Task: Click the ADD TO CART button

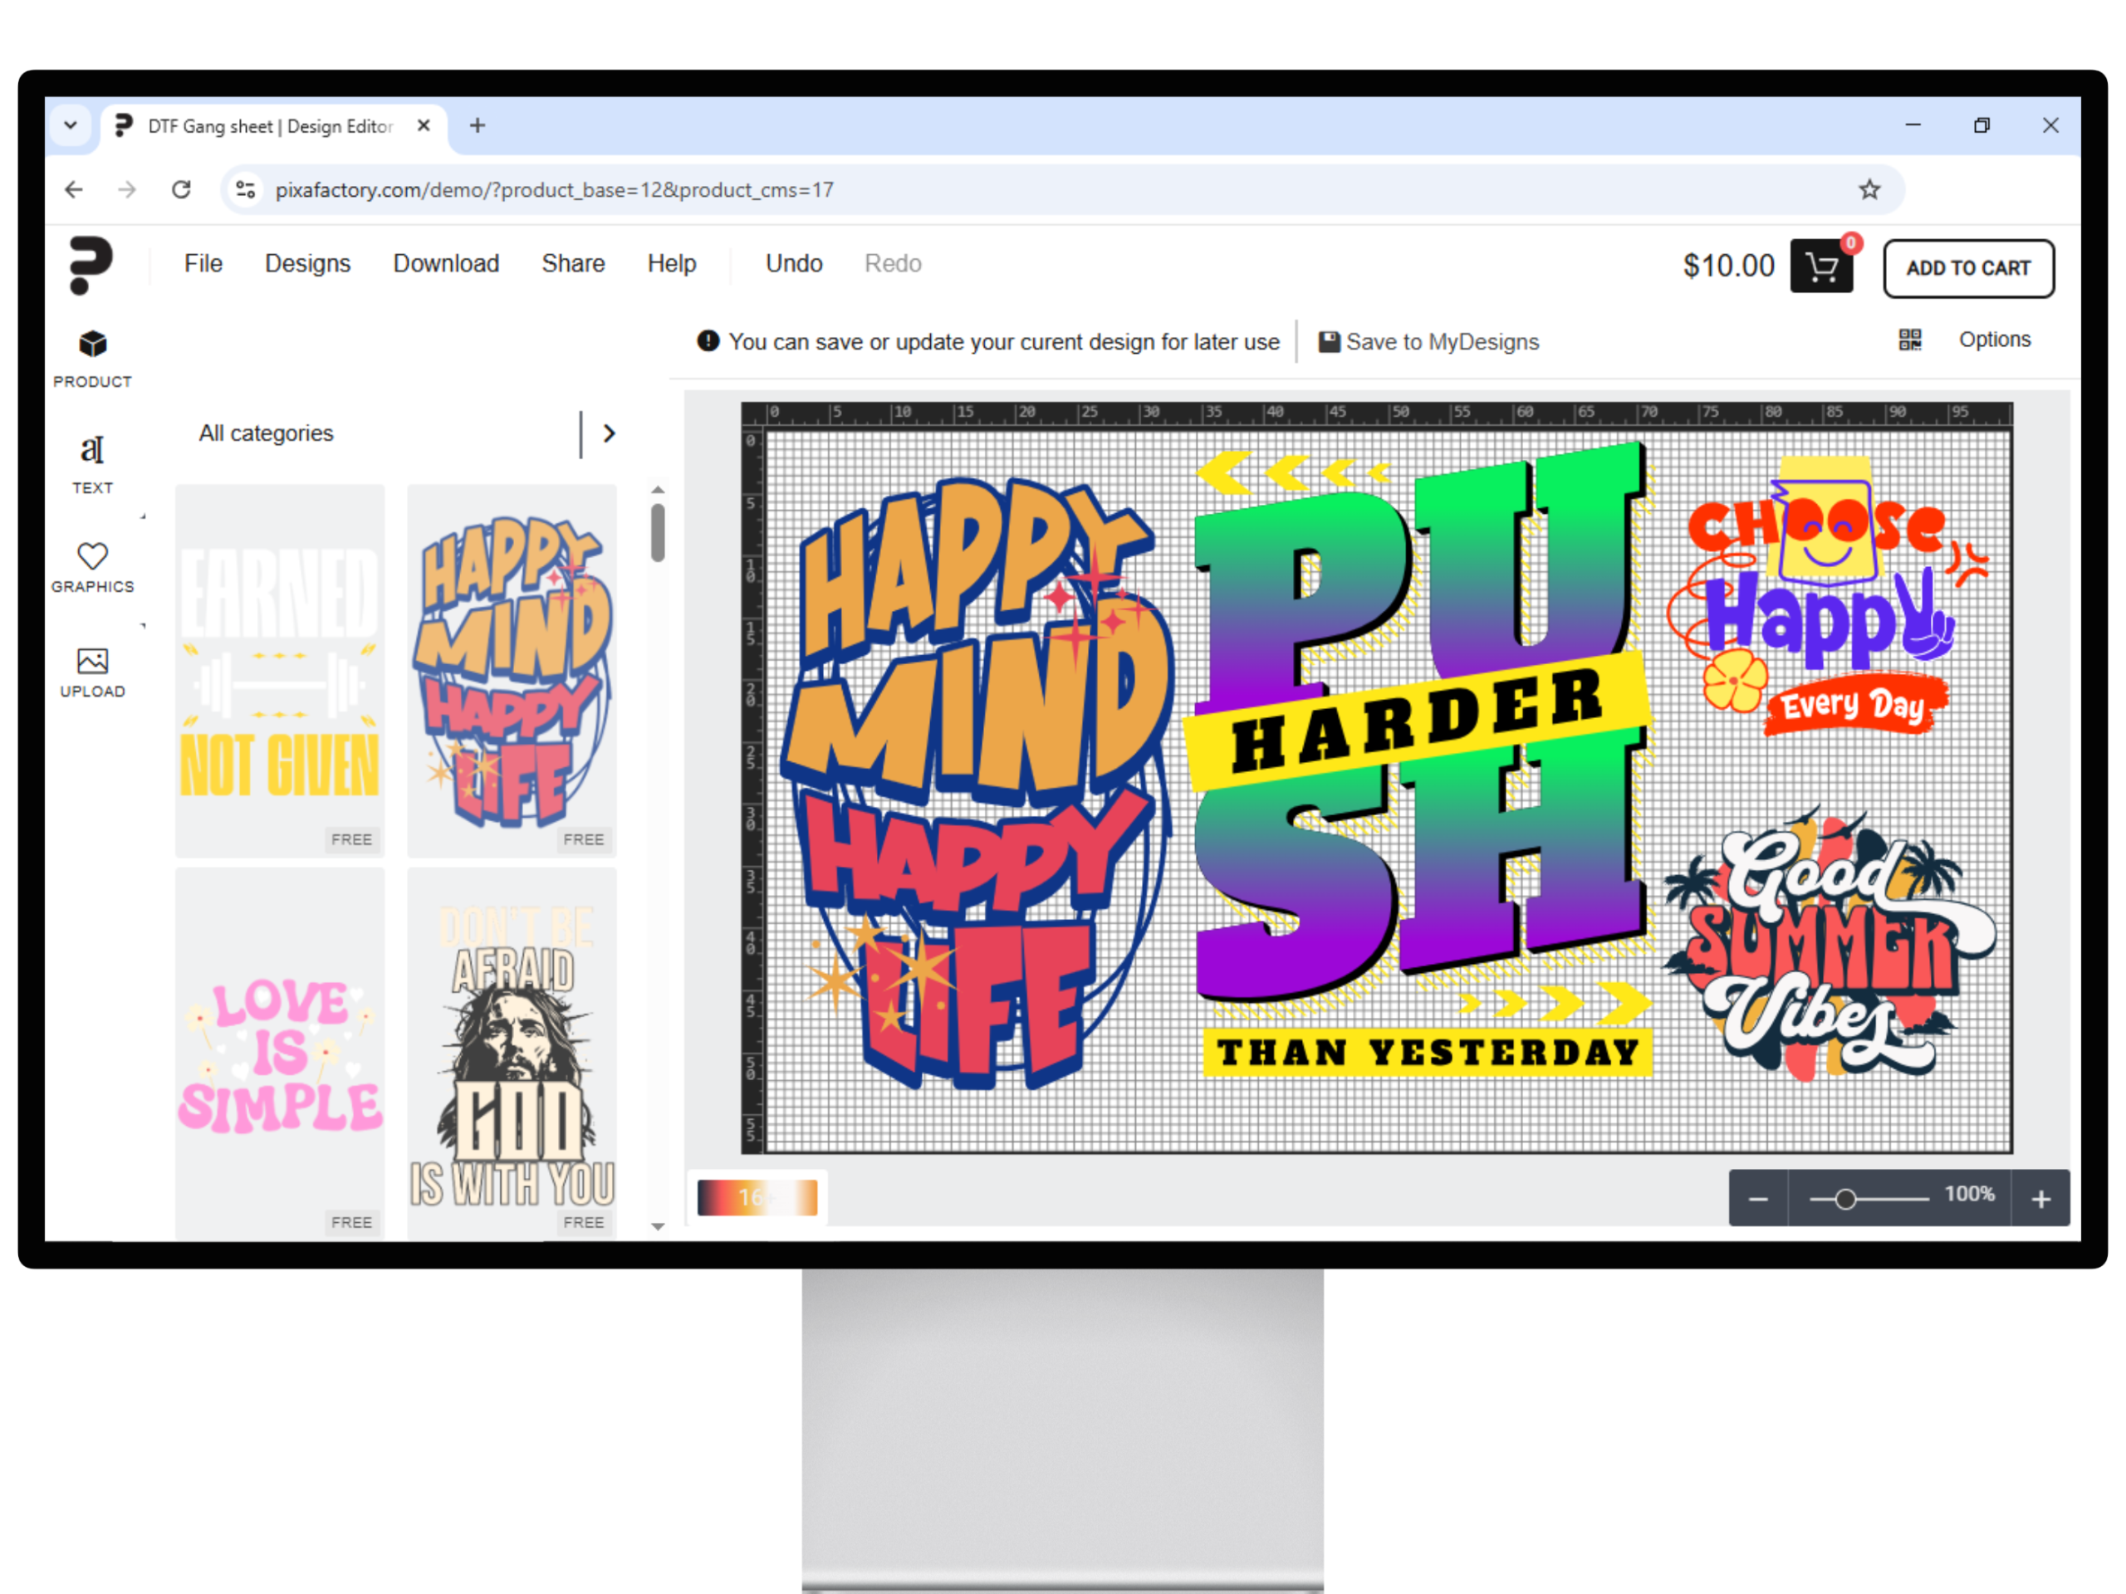Action: (x=1967, y=268)
